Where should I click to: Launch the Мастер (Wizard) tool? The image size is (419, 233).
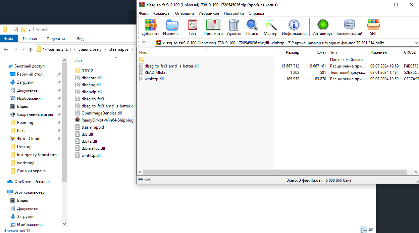pyautogui.click(x=270, y=27)
